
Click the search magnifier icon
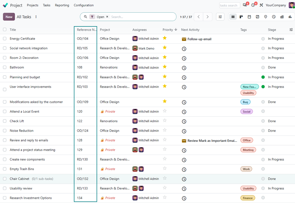tap(85, 17)
